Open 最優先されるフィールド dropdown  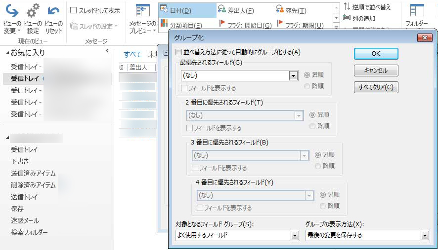pos(293,76)
